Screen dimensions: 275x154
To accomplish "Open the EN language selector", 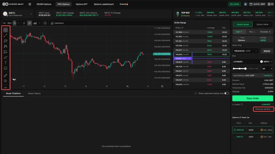I will point(271,4).
